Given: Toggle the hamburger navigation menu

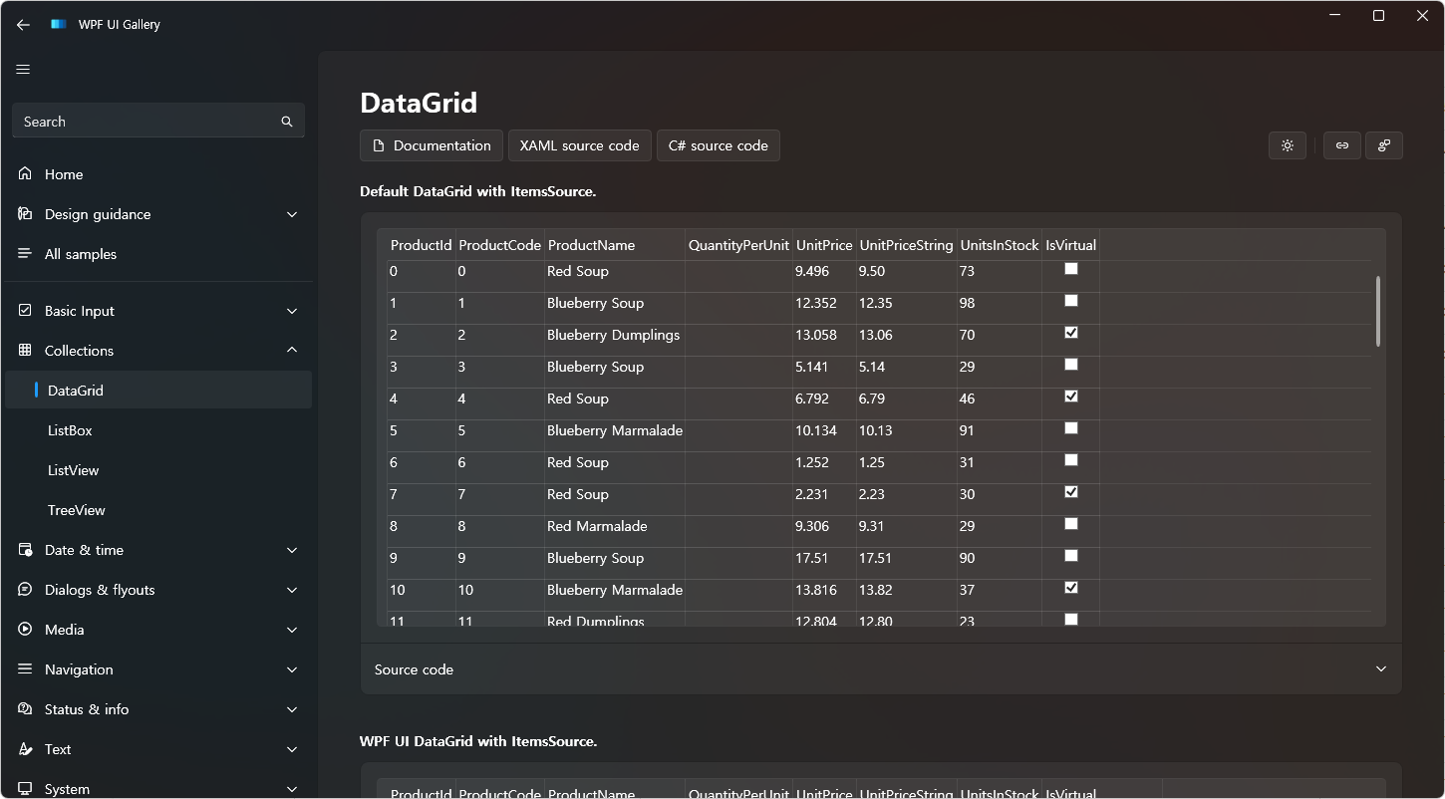Looking at the screenshot, I should point(23,70).
